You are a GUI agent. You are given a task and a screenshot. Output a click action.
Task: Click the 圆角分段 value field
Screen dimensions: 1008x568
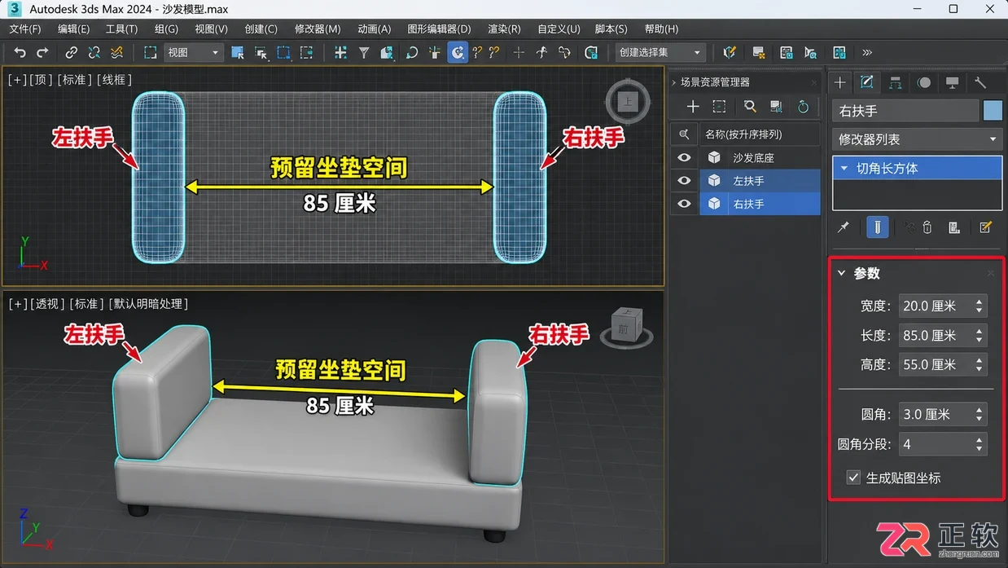935,444
